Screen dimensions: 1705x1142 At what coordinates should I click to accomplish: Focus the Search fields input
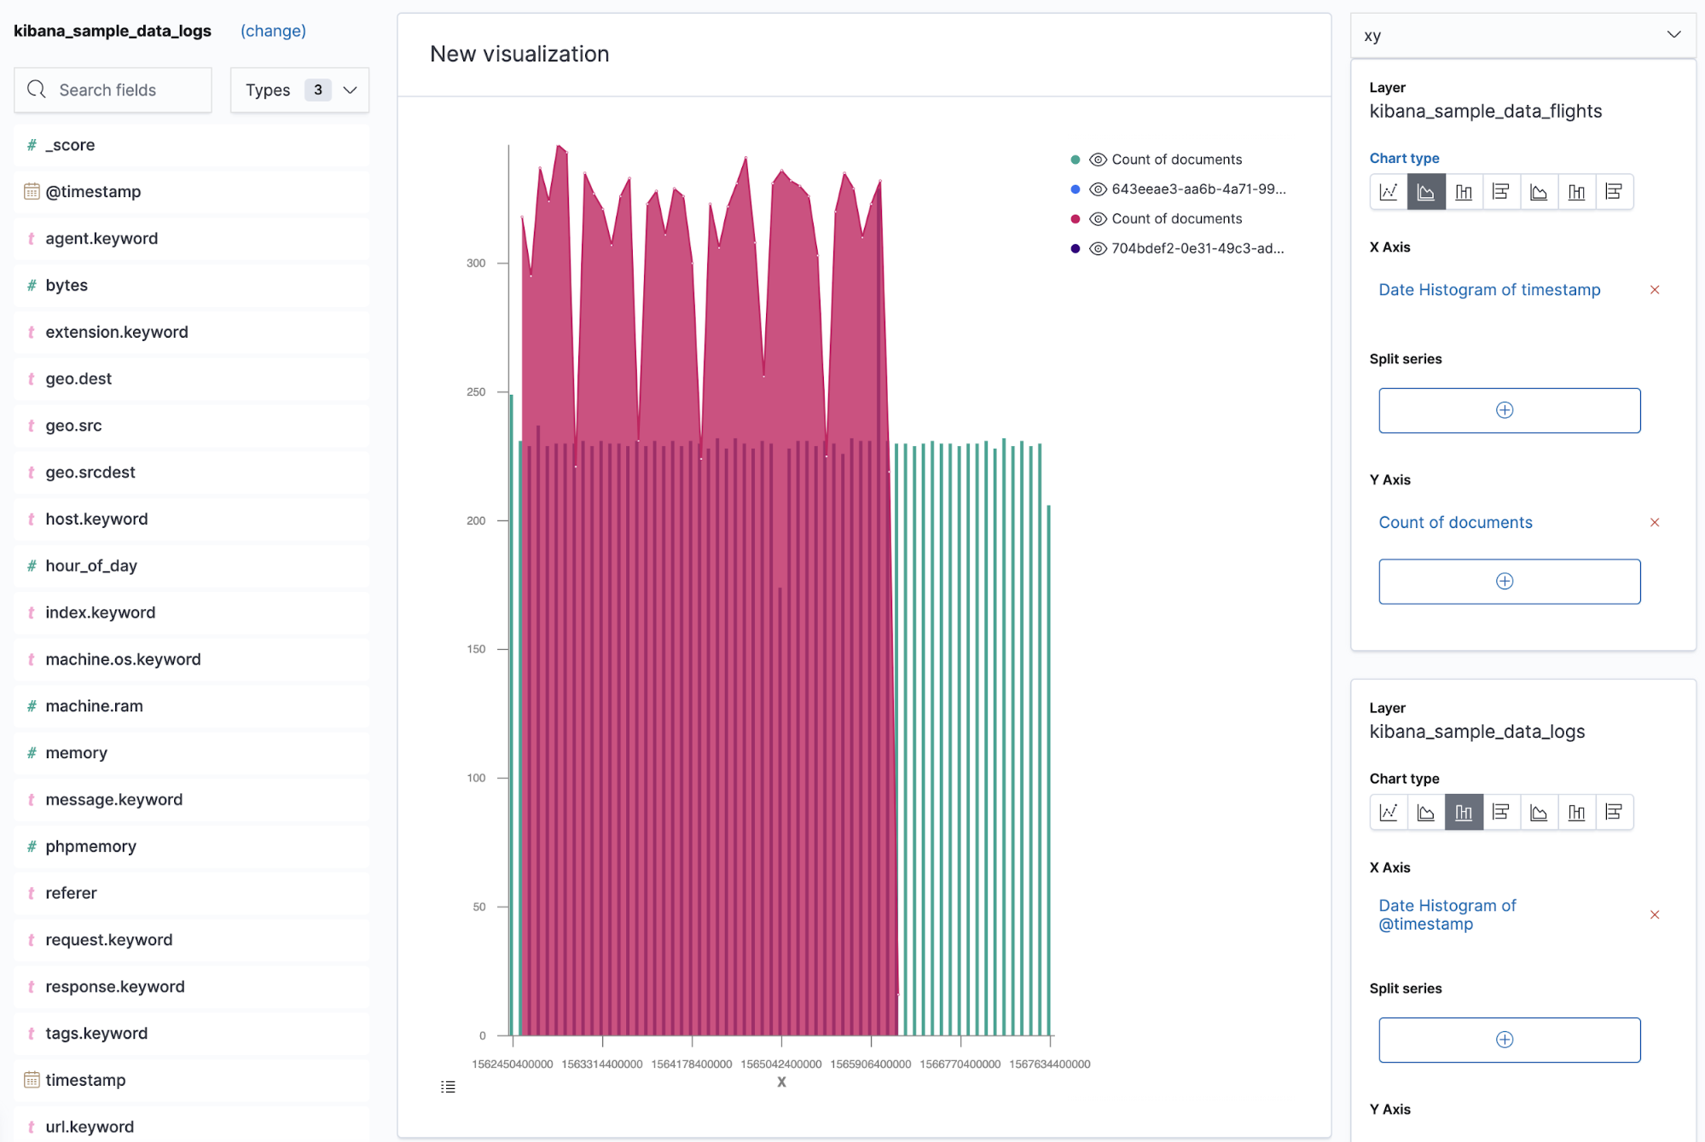click(113, 90)
